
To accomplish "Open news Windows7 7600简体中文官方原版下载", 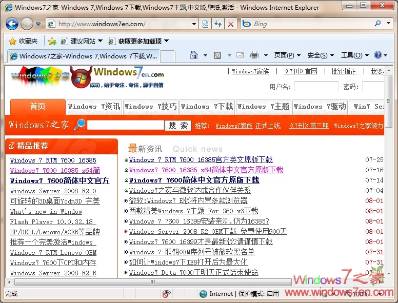I will (194, 180).
